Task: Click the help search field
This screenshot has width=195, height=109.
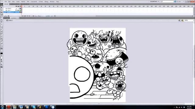Action: 167,2
